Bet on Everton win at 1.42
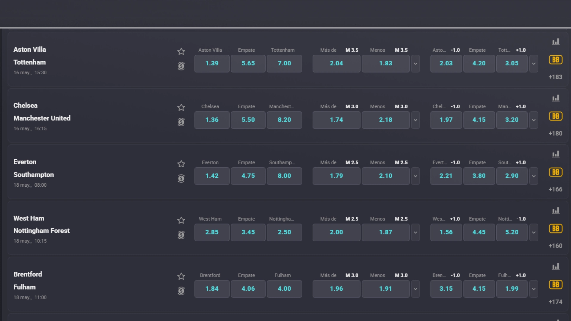 pos(212,176)
